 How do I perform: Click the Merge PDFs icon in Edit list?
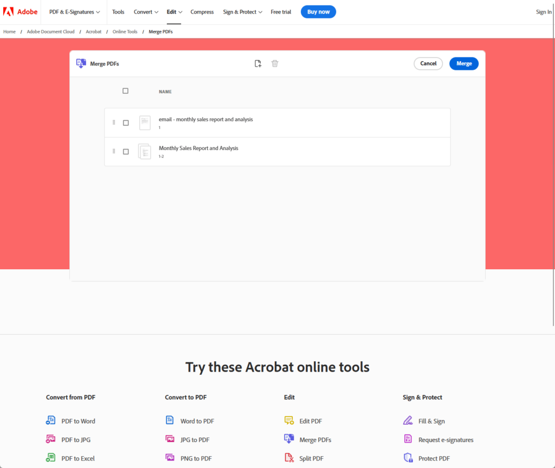click(x=289, y=439)
